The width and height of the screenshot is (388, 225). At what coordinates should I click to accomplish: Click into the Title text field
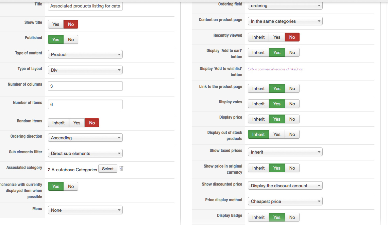click(x=85, y=6)
